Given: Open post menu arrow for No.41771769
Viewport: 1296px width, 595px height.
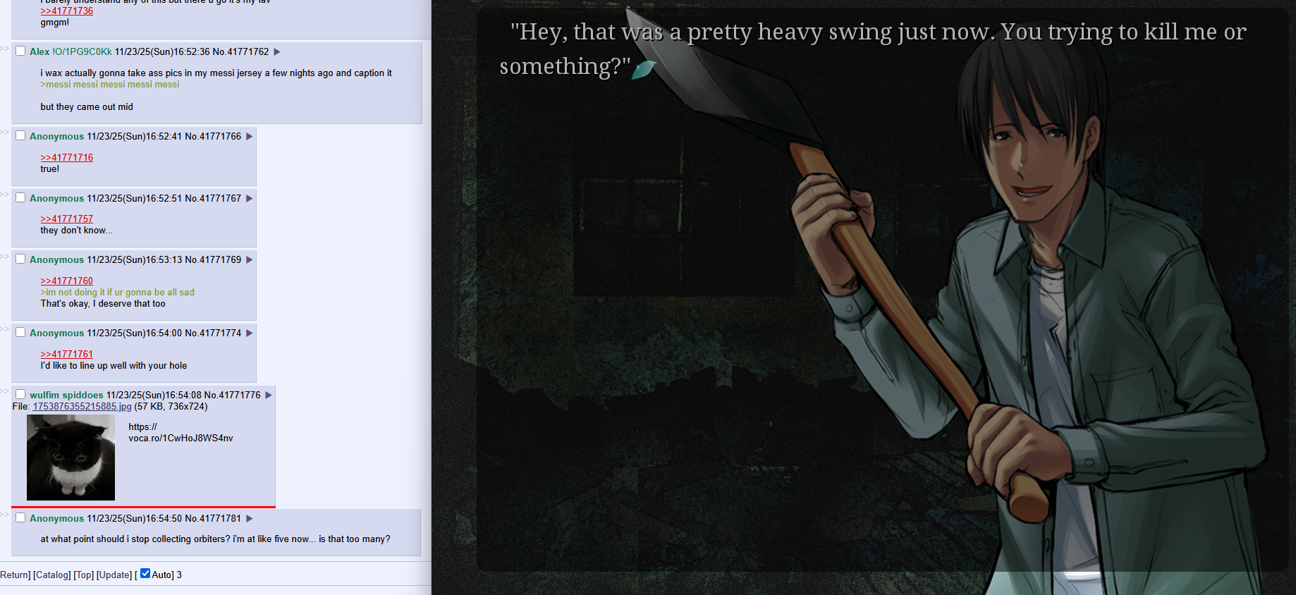Looking at the screenshot, I should point(250,259).
